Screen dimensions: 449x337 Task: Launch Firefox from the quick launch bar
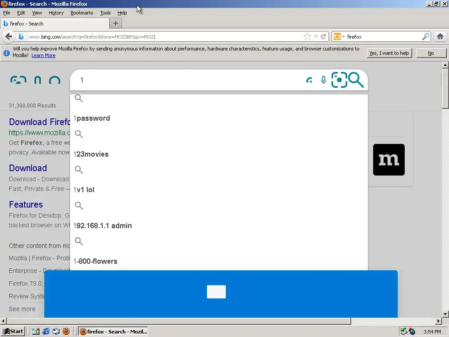point(66,332)
